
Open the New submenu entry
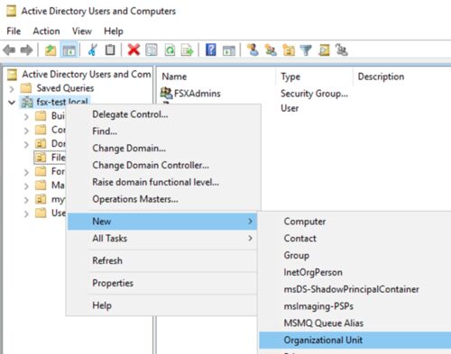pyautogui.click(x=162, y=222)
